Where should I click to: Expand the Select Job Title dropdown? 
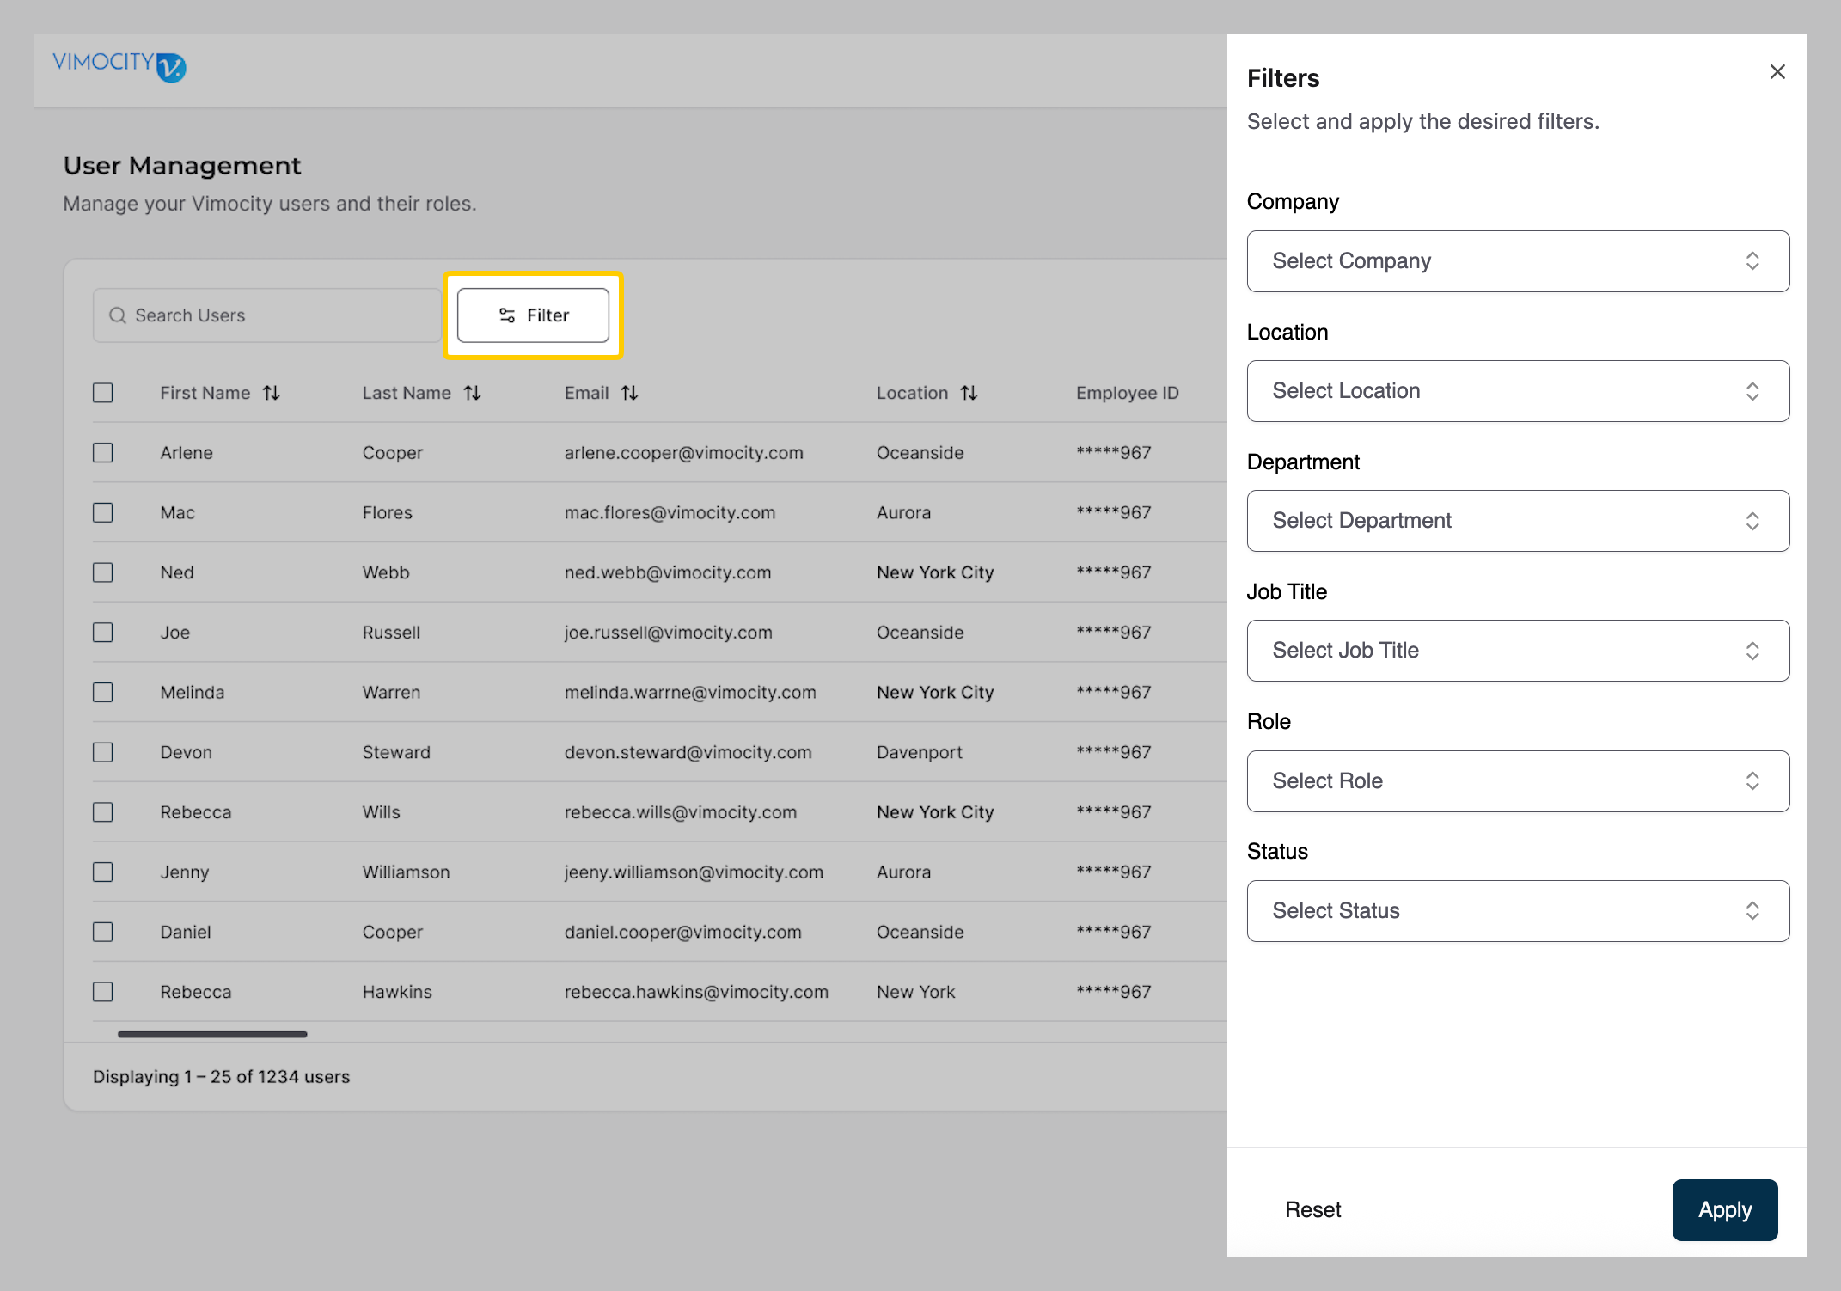(x=1518, y=651)
